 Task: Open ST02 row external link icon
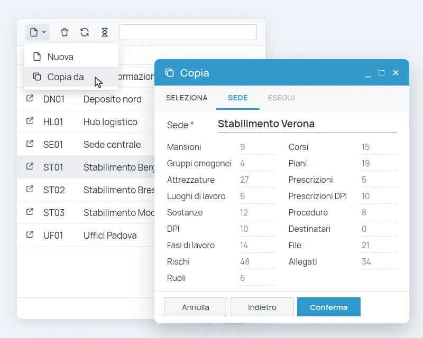click(x=30, y=189)
